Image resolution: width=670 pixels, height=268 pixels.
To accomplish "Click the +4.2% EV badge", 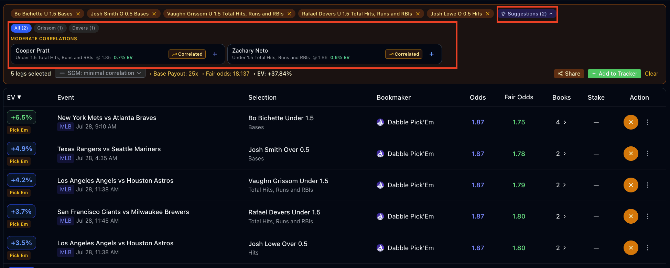I will (21, 180).
